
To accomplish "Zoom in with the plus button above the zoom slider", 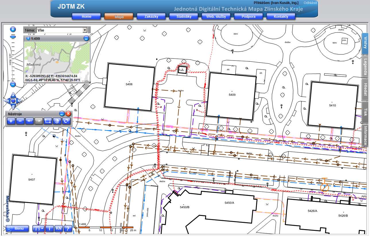I will [x=13, y=29].
